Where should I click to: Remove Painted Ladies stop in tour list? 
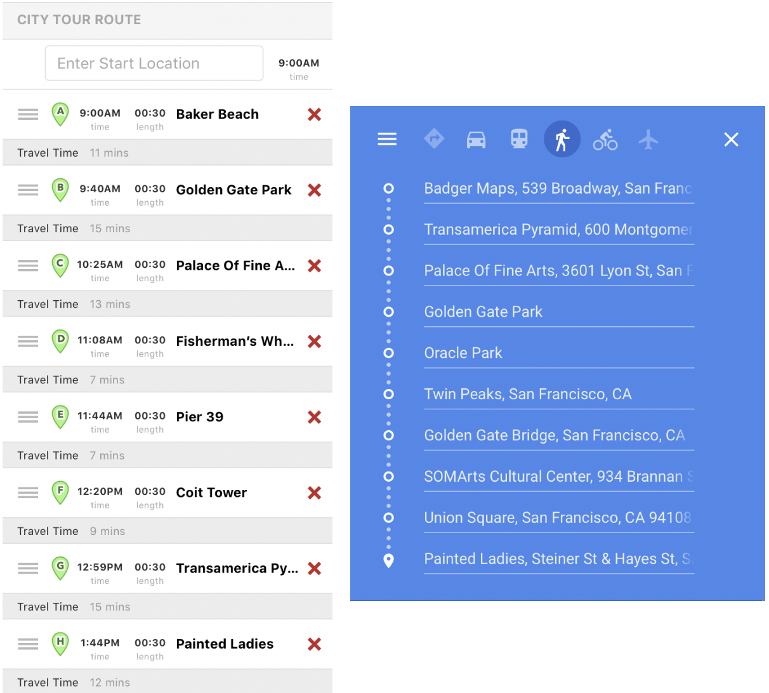pyautogui.click(x=314, y=643)
